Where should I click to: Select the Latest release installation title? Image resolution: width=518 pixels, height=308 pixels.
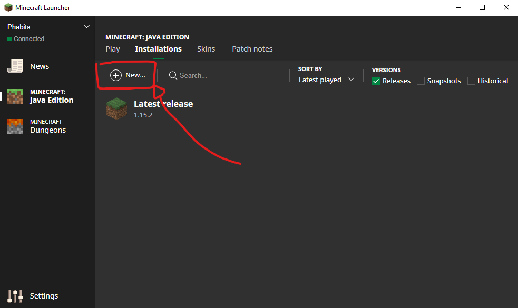[163, 104]
